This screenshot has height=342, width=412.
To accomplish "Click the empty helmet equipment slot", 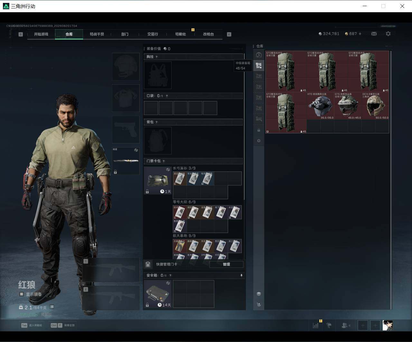I will tap(126, 67).
